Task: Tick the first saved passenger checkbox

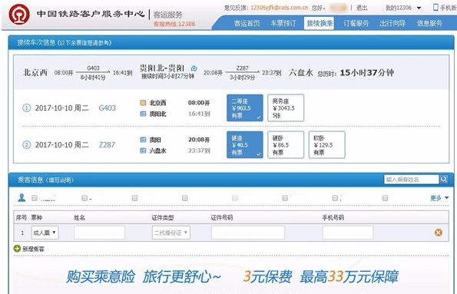Action: [35, 198]
